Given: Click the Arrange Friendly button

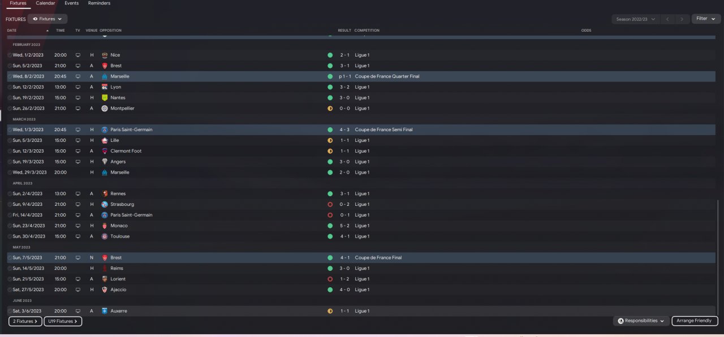Looking at the screenshot, I should tap(695, 321).
